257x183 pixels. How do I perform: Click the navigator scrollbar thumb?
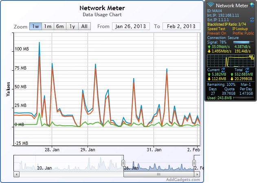(159, 174)
